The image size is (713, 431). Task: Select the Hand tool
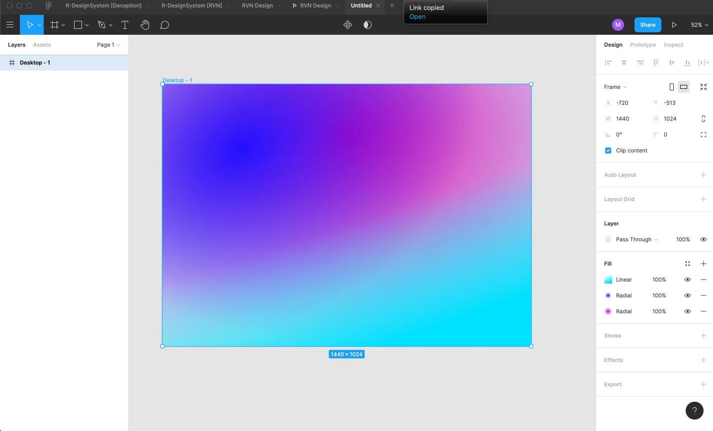pyautogui.click(x=145, y=25)
